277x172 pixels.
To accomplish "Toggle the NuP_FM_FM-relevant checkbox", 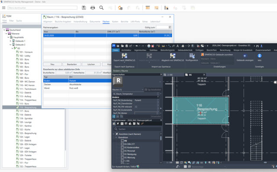I will coord(136,107).
